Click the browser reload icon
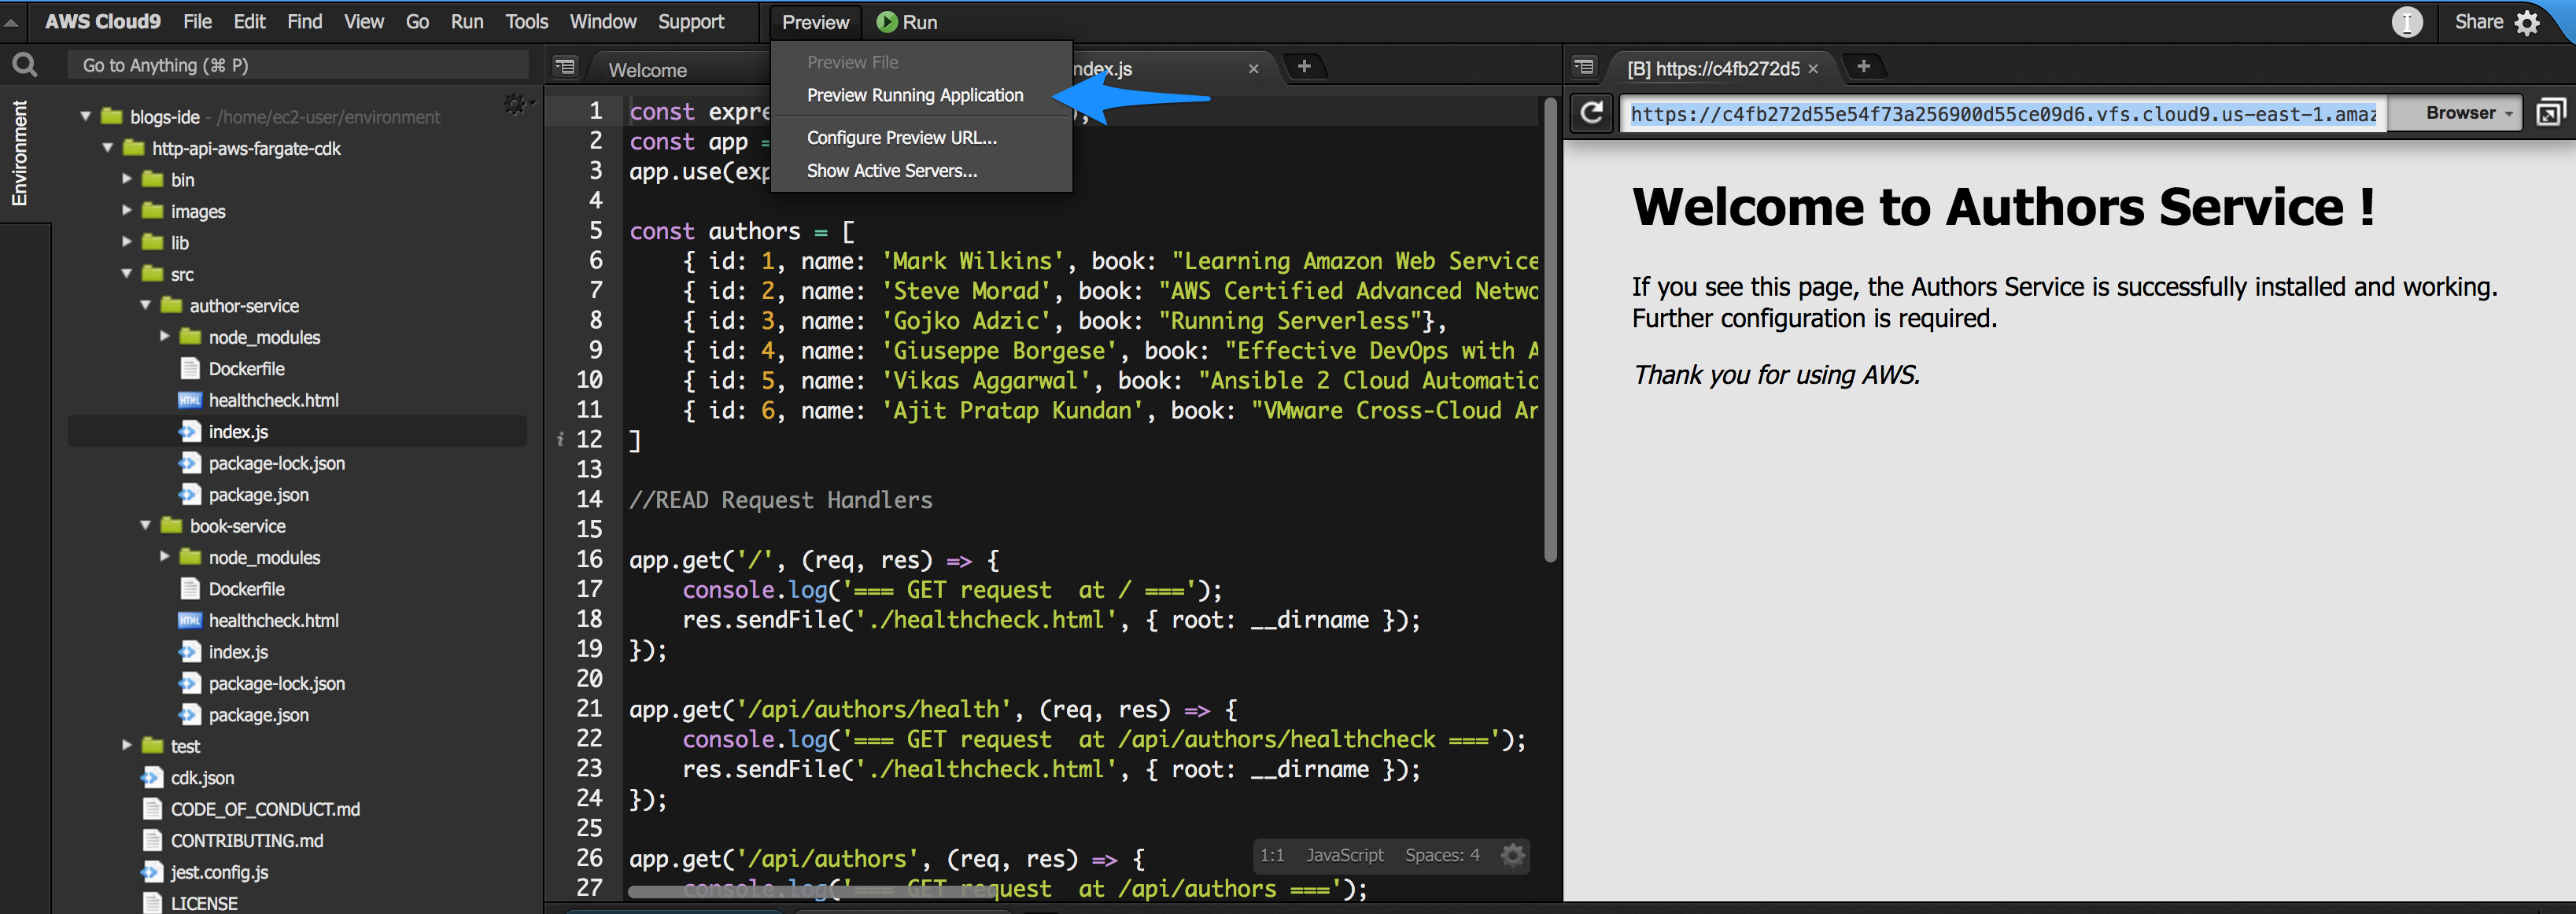Screen dimensions: 2576x914 coord(1591,113)
